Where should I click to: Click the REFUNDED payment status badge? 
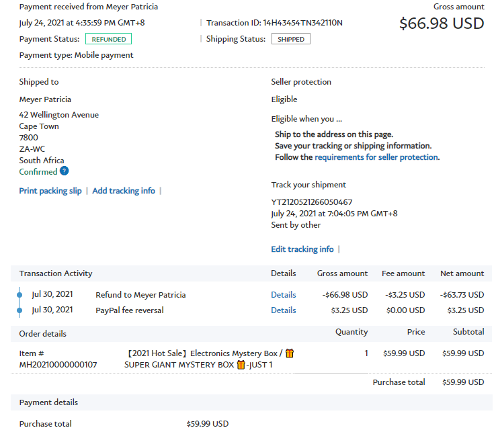pos(108,40)
